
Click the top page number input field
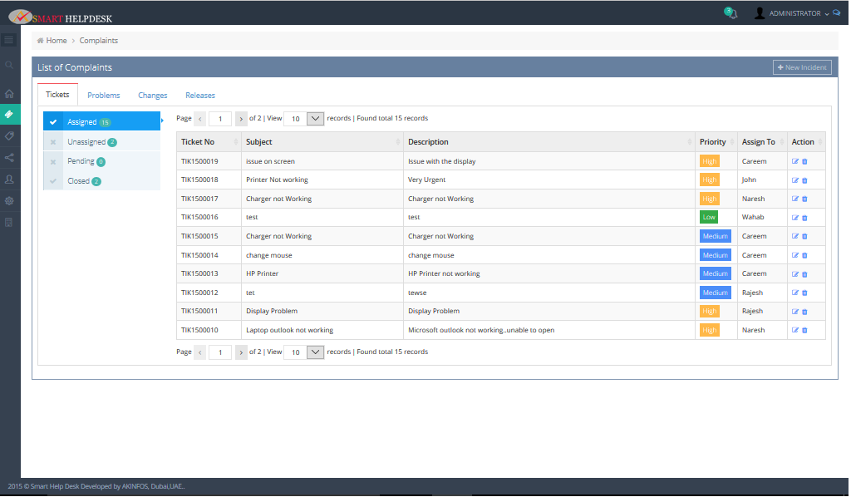pos(220,119)
